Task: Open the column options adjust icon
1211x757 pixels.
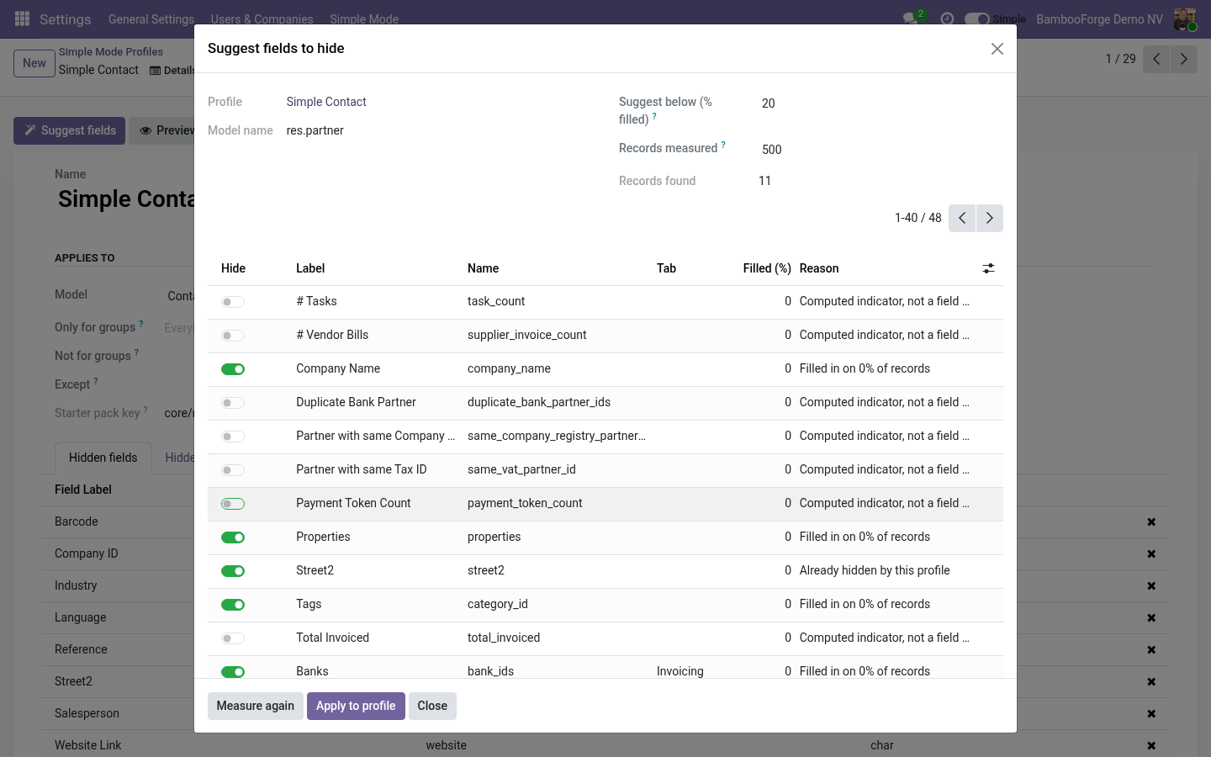Action: pyautogui.click(x=988, y=268)
